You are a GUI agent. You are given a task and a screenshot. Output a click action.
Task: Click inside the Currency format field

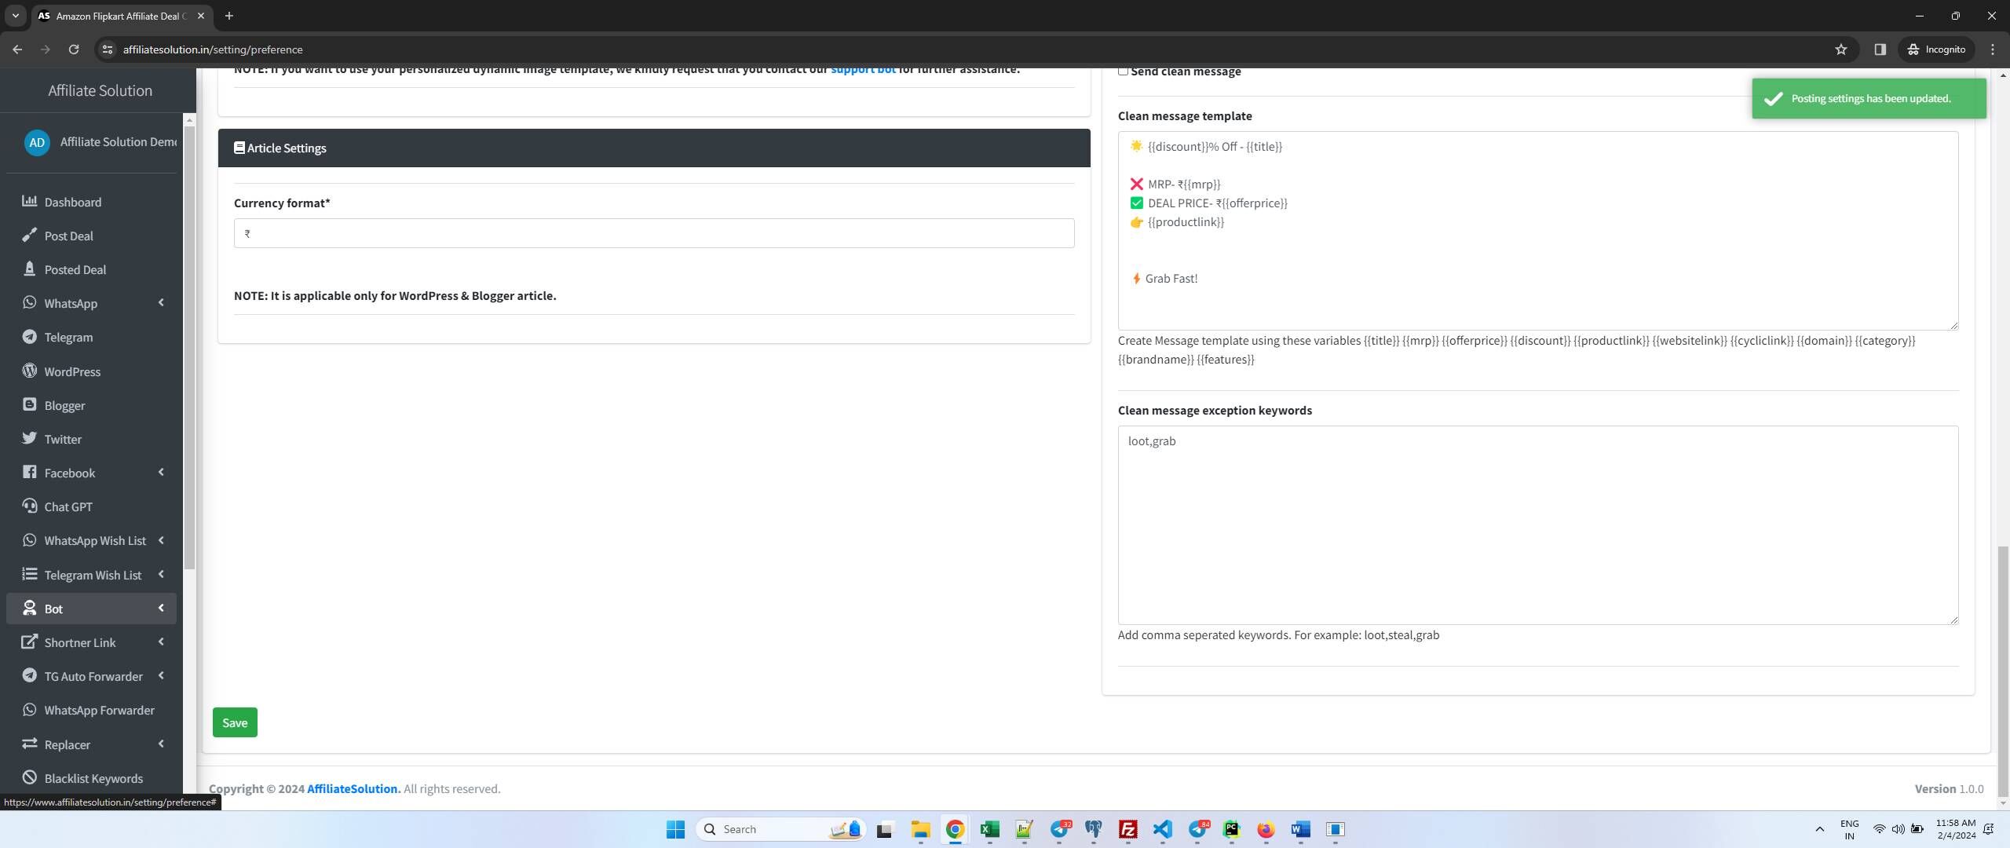click(x=654, y=233)
